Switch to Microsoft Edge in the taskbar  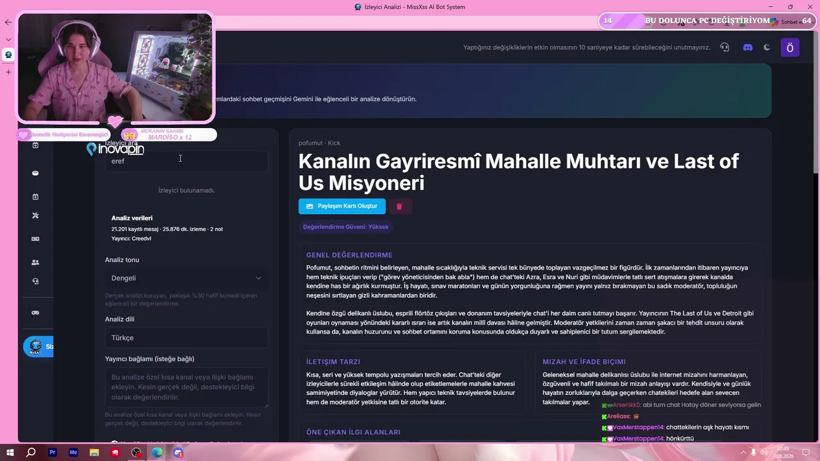pos(157,453)
